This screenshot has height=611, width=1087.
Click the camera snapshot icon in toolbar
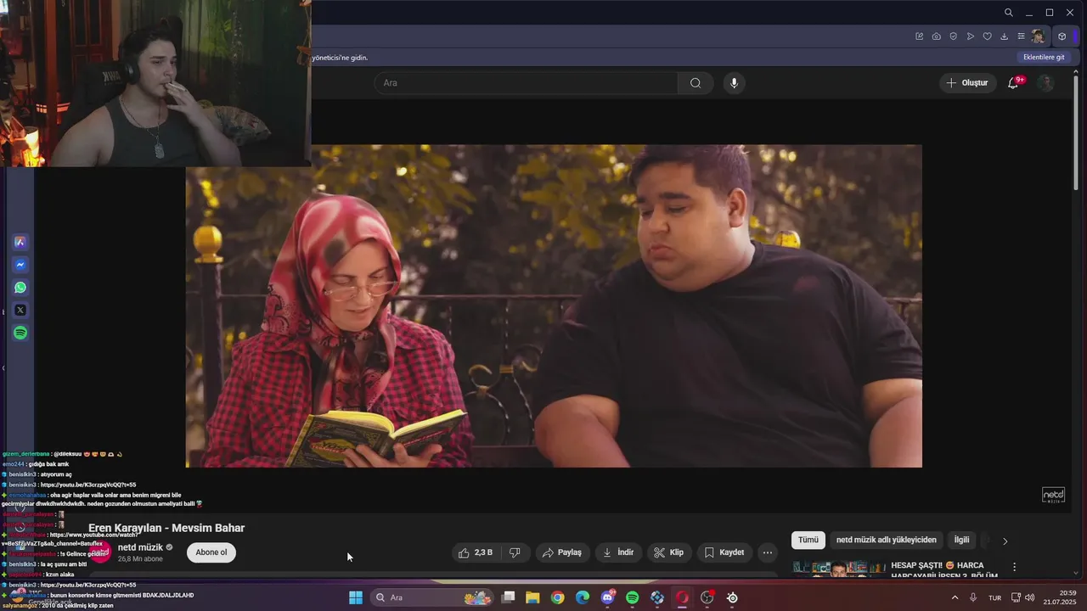point(936,36)
